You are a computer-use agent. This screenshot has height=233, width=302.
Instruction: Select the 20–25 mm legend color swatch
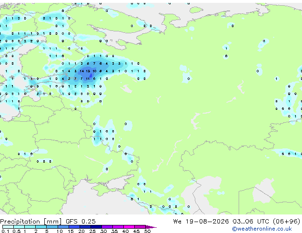[85, 227]
